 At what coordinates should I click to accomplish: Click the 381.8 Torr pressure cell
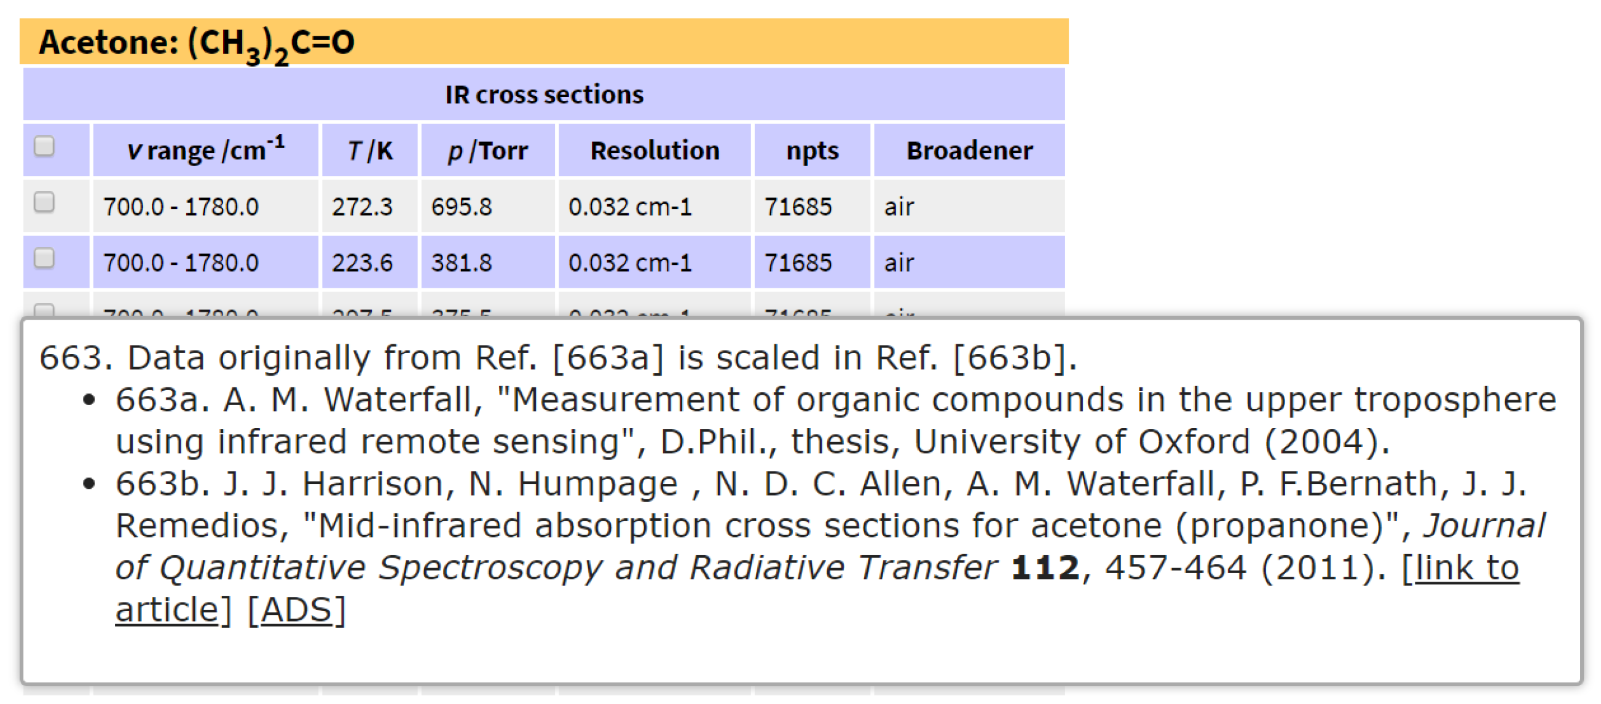pos(461,263)
